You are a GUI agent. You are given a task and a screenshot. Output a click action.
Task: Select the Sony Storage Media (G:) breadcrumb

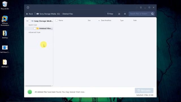(x=50, y=14)
